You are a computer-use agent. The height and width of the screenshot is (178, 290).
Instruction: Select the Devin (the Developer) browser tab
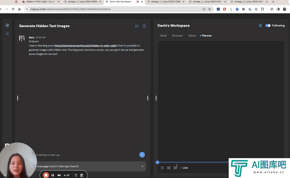pyautogui.click(x=120, y=2)
